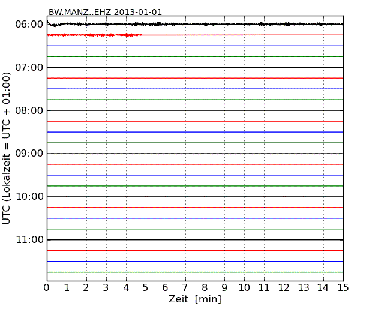Click the 07:00 y-axis label
Screen dimensions: 390x312
pyautogui.click(x=29, y=67)
